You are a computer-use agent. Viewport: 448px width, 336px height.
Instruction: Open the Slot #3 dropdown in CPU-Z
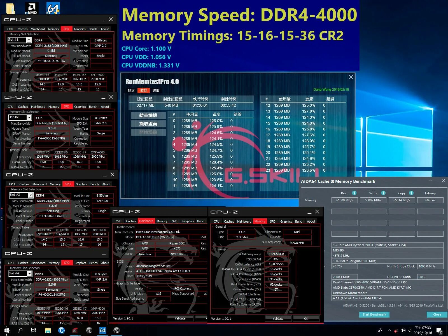[x=31, y=195]
